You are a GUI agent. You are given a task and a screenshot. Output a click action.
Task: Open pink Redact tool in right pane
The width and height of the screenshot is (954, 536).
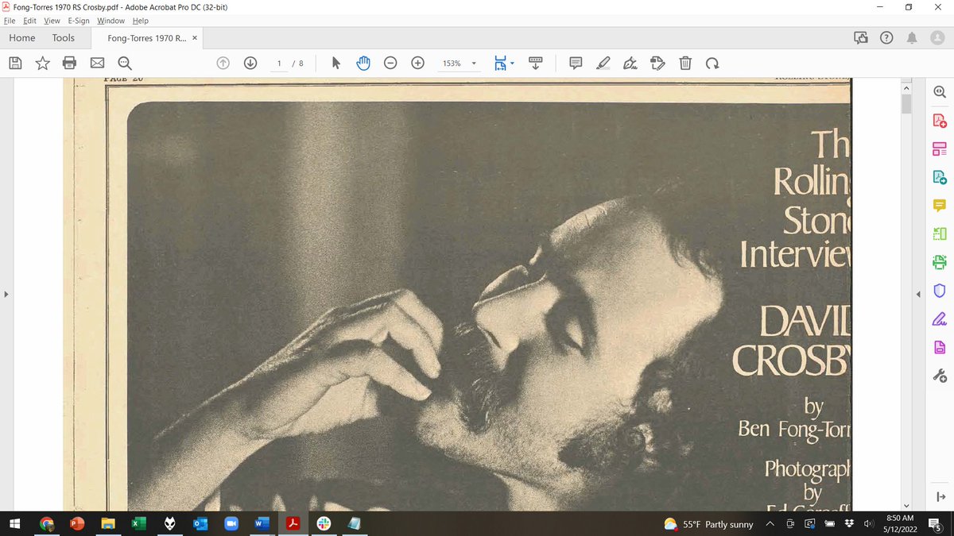pos(940,347)
